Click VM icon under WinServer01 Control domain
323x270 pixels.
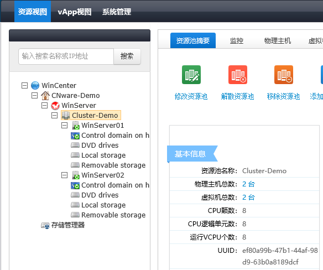pos(75,136)
